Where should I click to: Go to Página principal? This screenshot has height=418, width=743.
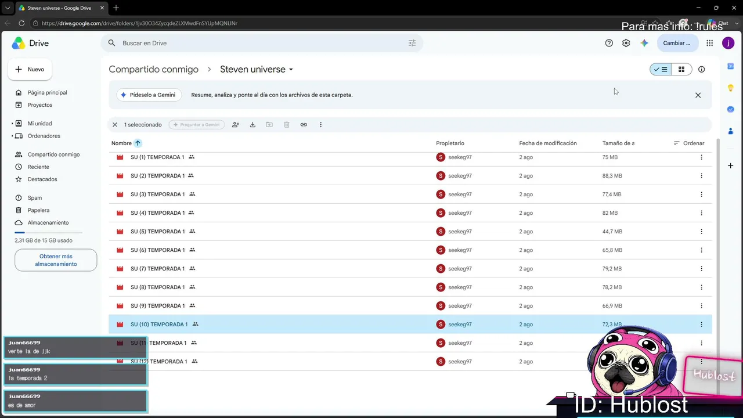(x=48, y=92)
